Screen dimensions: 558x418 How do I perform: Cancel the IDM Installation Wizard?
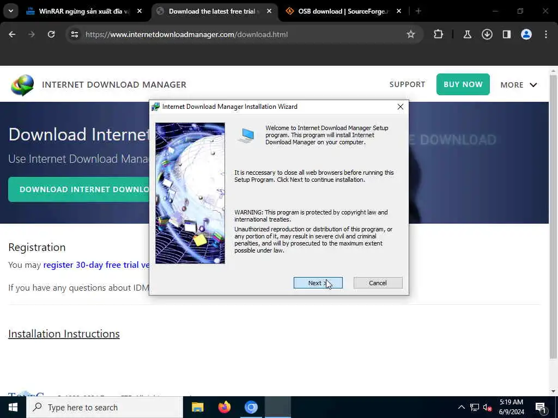(x=378, y=283)
